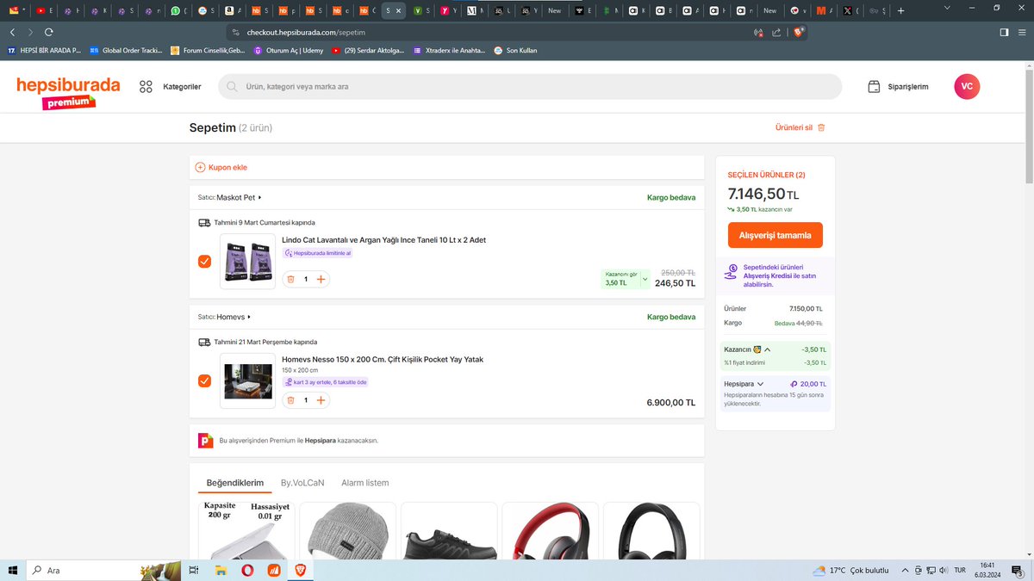Viewport: 1034px width, 581px height.
Task: Open the HEPSİ BİR ARADA bookmark
Action: [x=44, y=51]
